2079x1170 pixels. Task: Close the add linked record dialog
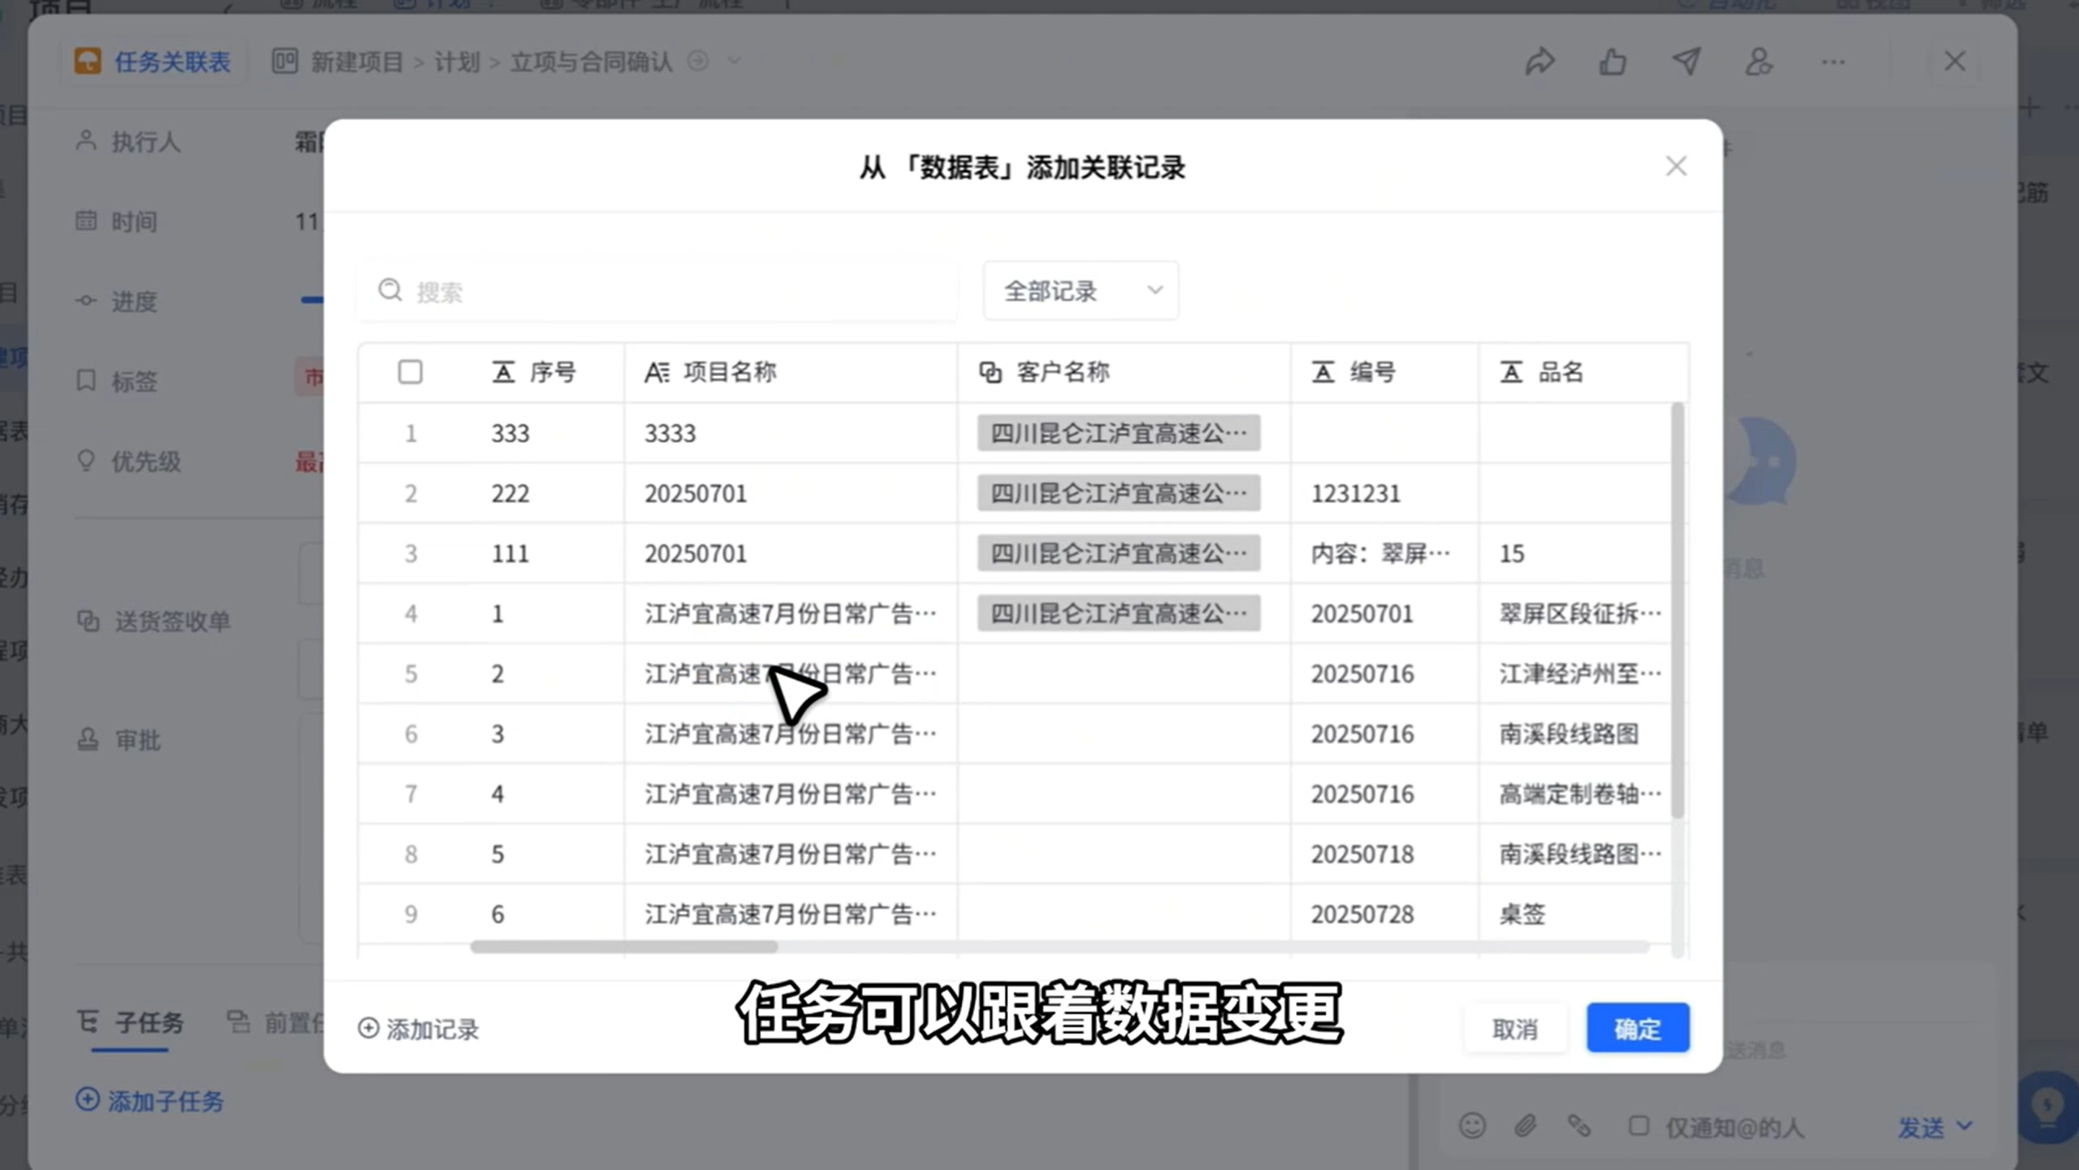[1676, 167]
